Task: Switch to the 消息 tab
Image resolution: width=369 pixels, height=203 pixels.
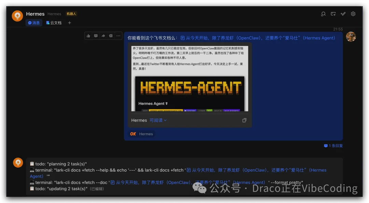Action: 34,23
